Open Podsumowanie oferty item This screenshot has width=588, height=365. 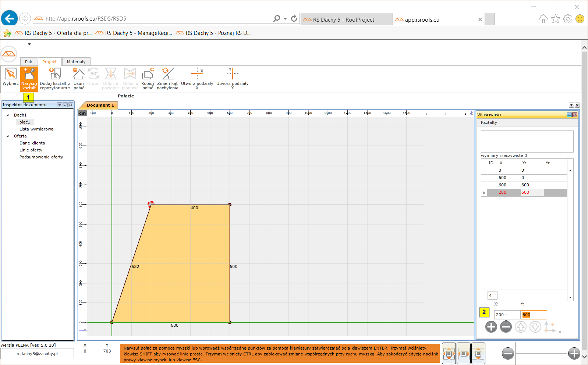pyautogui.click(x=41, y=157)
